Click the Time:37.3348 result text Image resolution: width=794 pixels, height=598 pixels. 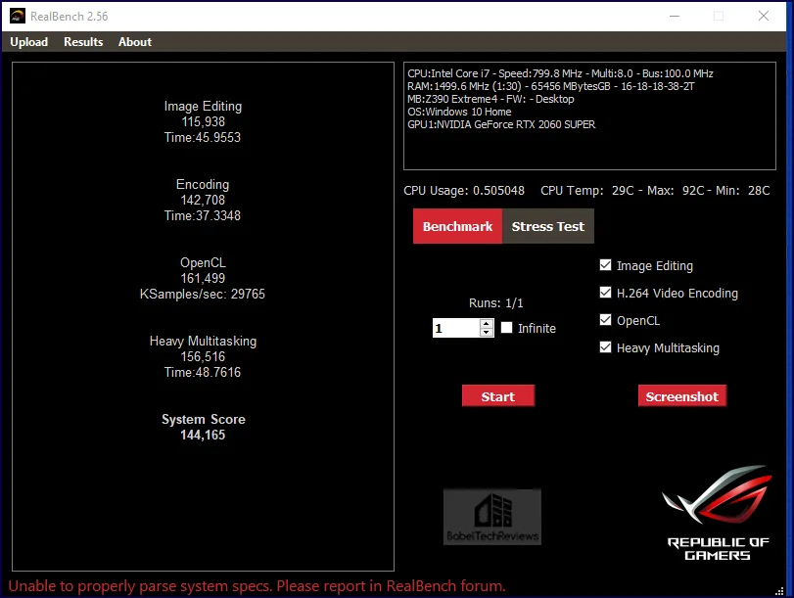point(203,215)
